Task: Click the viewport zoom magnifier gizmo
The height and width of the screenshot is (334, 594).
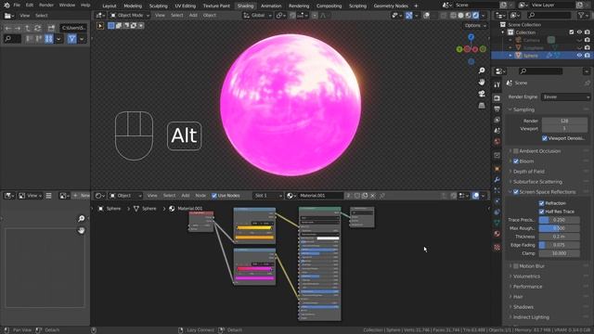Action: [482, 71]
